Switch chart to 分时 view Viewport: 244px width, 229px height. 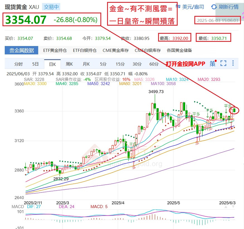[18, 64]
